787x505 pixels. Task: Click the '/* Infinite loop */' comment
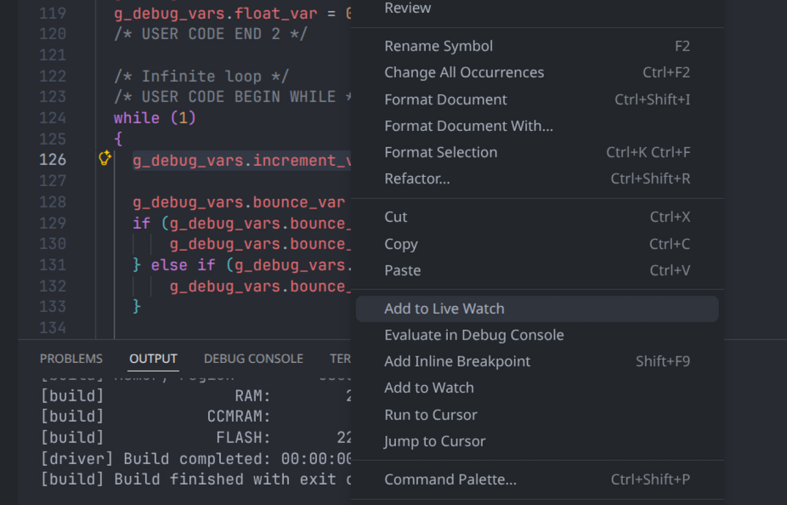pos(201,77)
